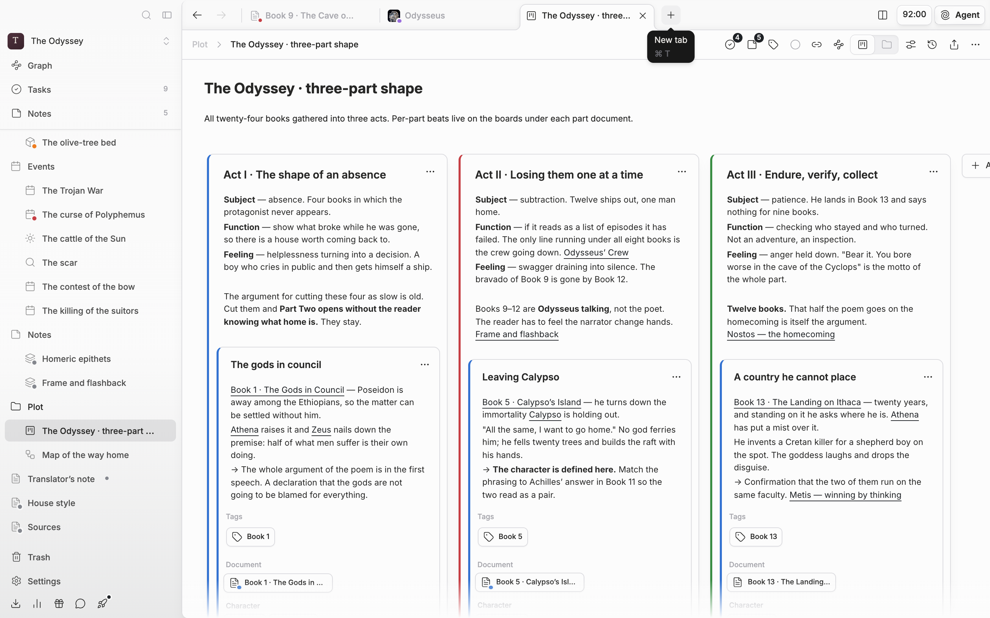Collapse the Events group

pyautogui.click(x=90, y=167)
